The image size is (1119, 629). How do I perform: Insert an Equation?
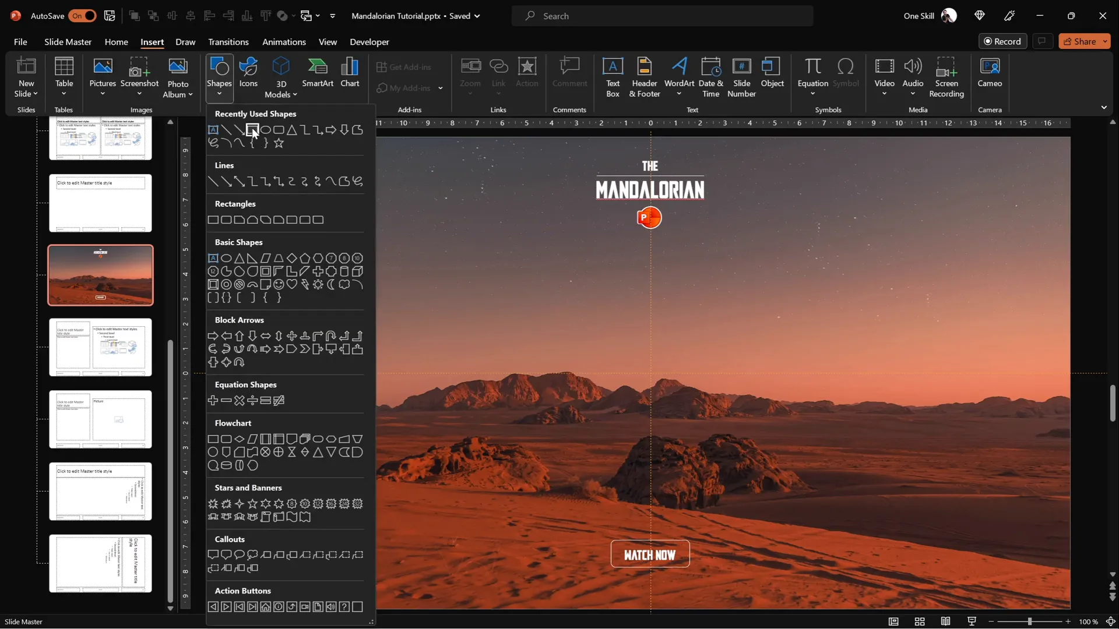[812, 77]
